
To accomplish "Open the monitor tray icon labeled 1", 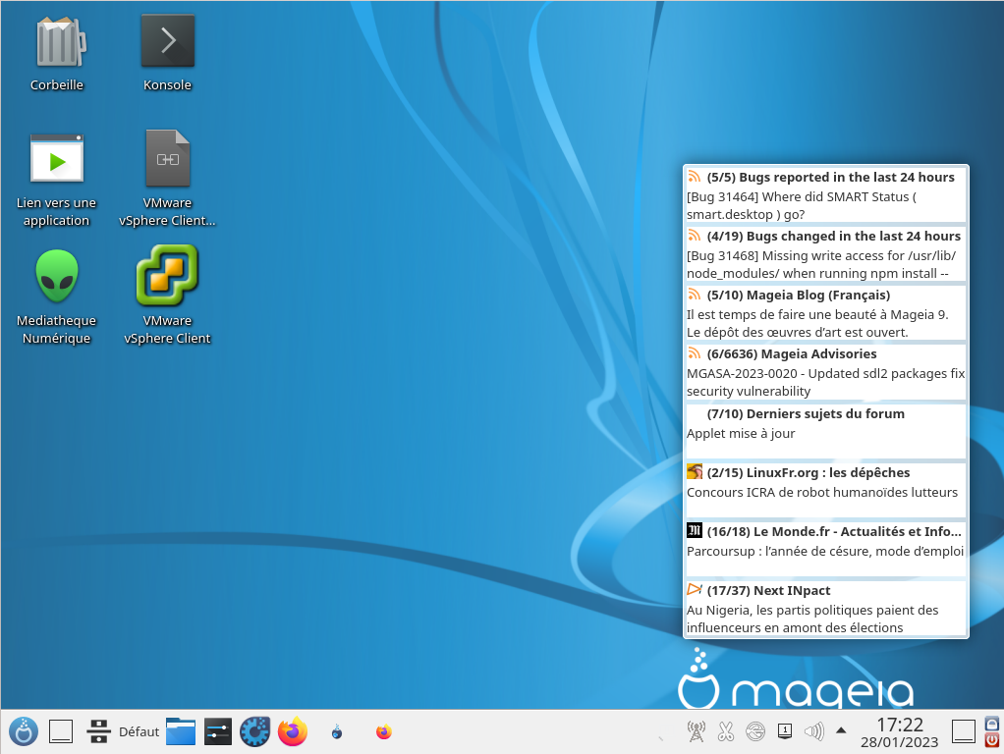I will (785, 731).
